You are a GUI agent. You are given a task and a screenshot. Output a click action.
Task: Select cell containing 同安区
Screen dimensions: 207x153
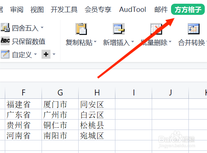[97, 104]
